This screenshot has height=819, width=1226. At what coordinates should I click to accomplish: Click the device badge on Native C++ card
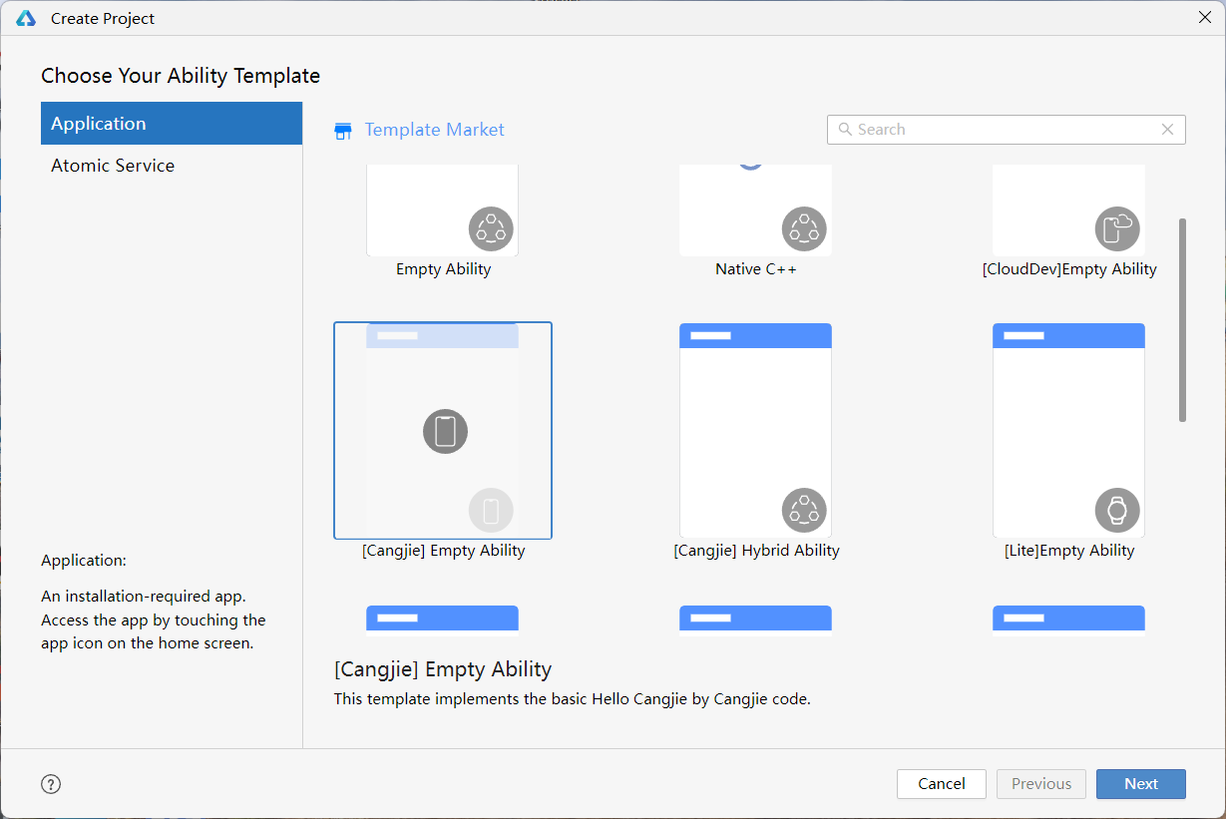click(804, 229)
